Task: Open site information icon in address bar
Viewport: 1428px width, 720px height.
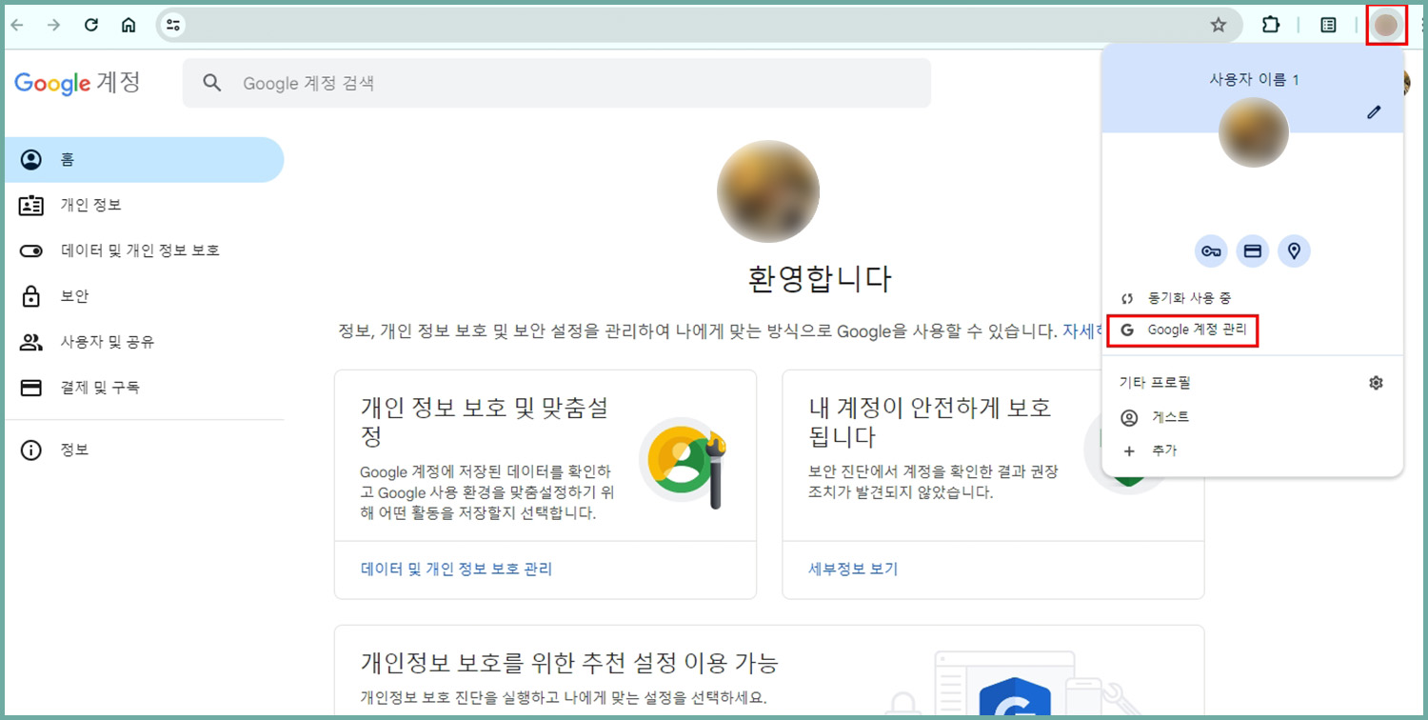Action: coord(173,26)
